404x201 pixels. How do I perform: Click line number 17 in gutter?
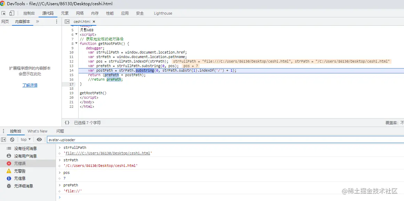click(71, 84)
